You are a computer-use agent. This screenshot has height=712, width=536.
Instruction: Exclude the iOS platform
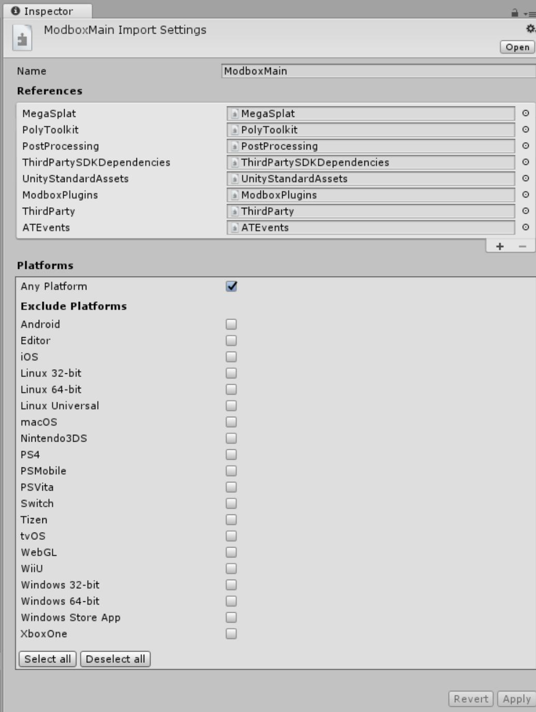click(231, 357)
